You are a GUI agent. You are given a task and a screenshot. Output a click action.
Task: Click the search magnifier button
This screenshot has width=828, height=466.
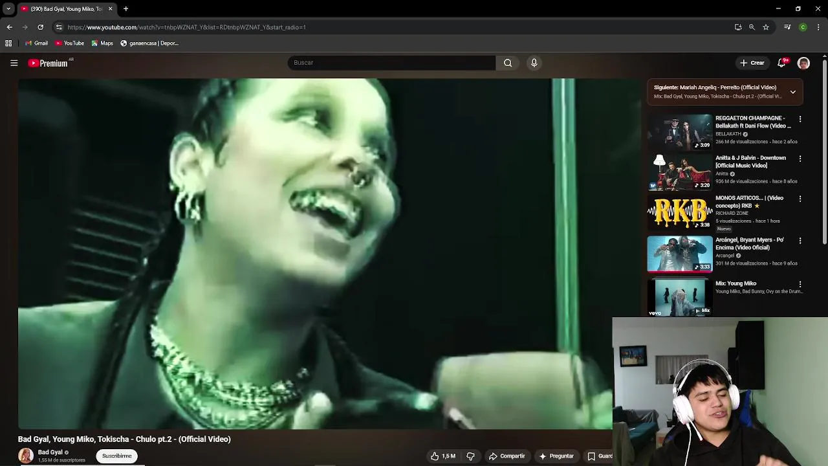[508, 63]
